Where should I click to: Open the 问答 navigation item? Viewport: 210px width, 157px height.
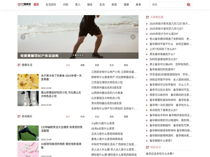point(66,5)
